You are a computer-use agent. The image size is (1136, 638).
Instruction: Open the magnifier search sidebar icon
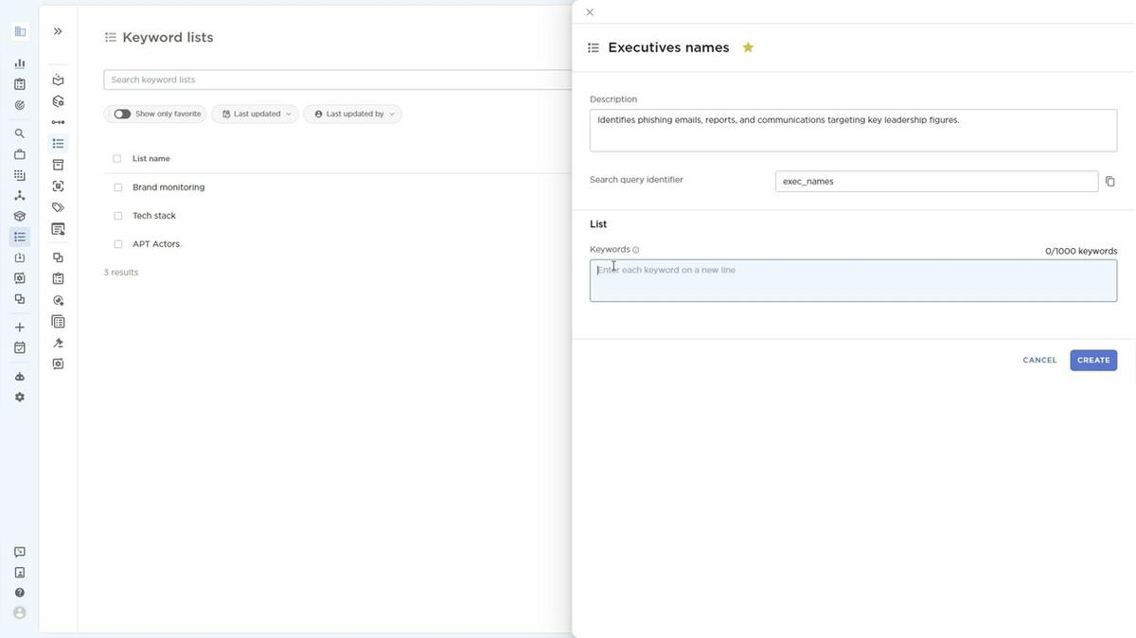coord(20,133)
